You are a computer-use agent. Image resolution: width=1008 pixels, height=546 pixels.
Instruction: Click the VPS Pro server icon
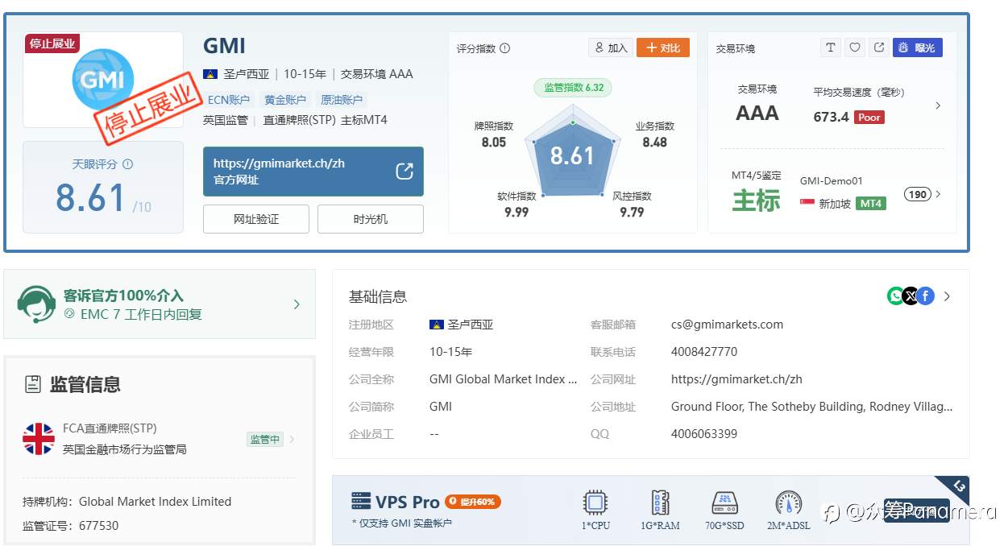[361, 502]
